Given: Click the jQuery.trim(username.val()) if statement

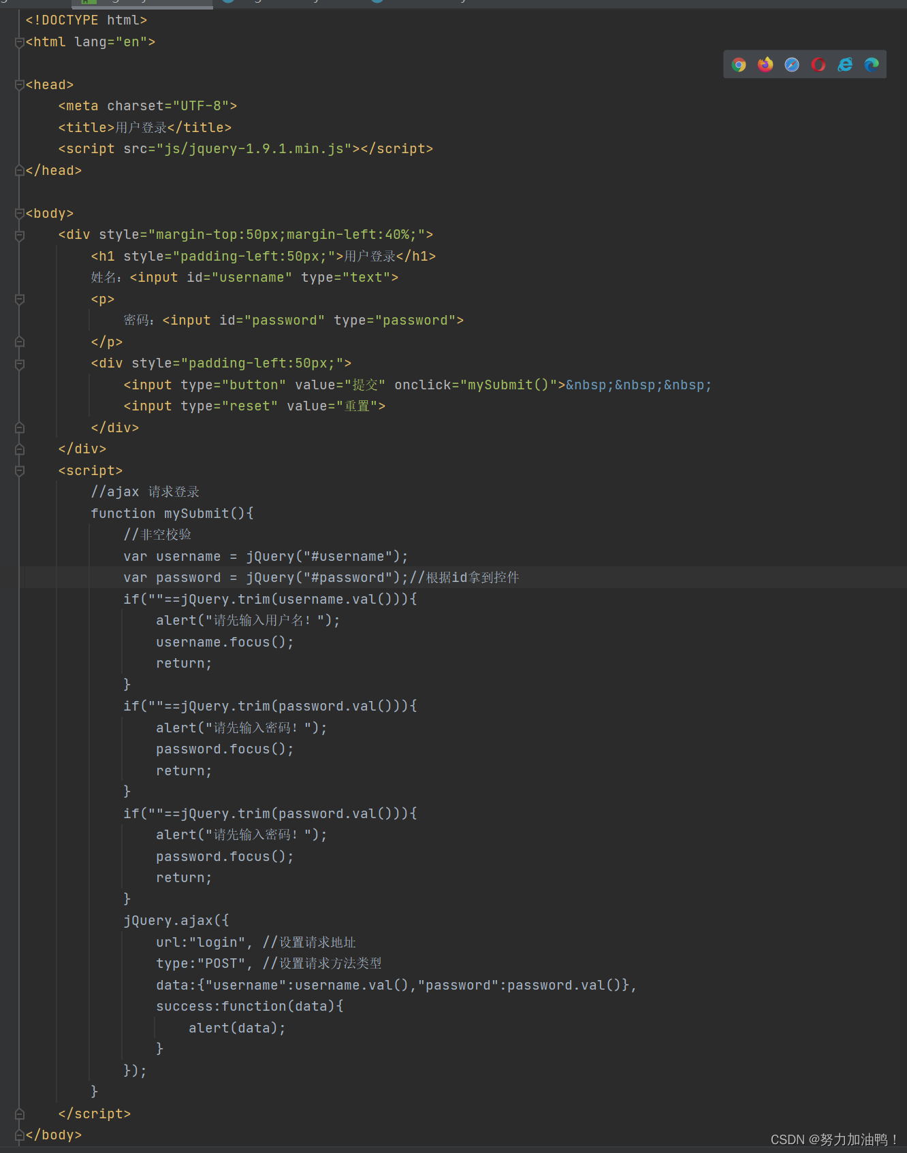Looking at the screenshot, I should point(270,600).
